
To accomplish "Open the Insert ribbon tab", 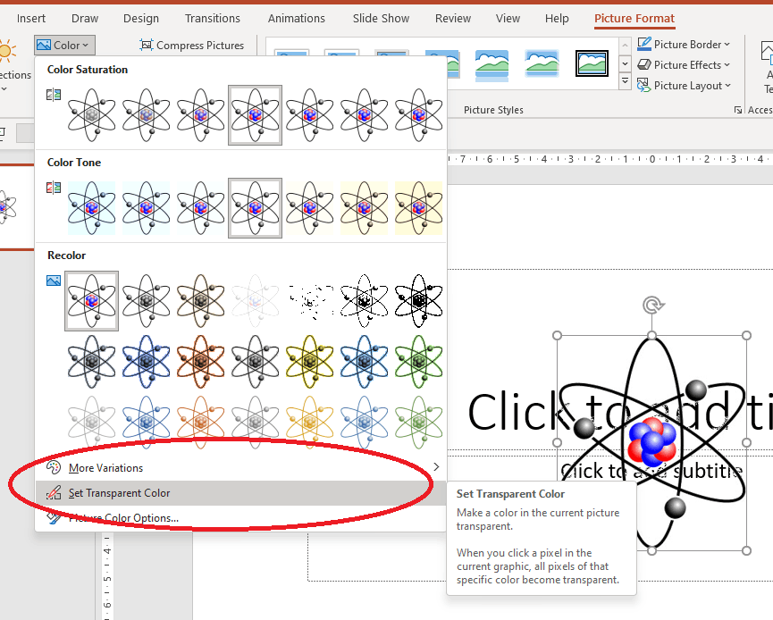I will tap(31, 18).
